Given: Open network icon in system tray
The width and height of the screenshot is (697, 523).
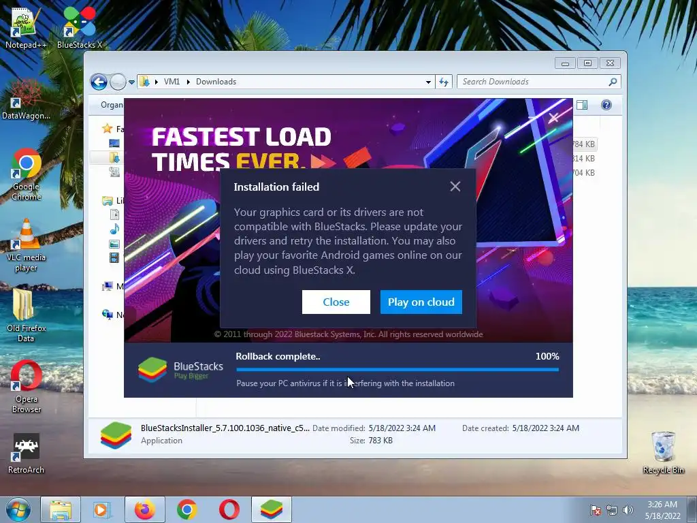Looking at the screenshot, I should [x=612, y=510].
